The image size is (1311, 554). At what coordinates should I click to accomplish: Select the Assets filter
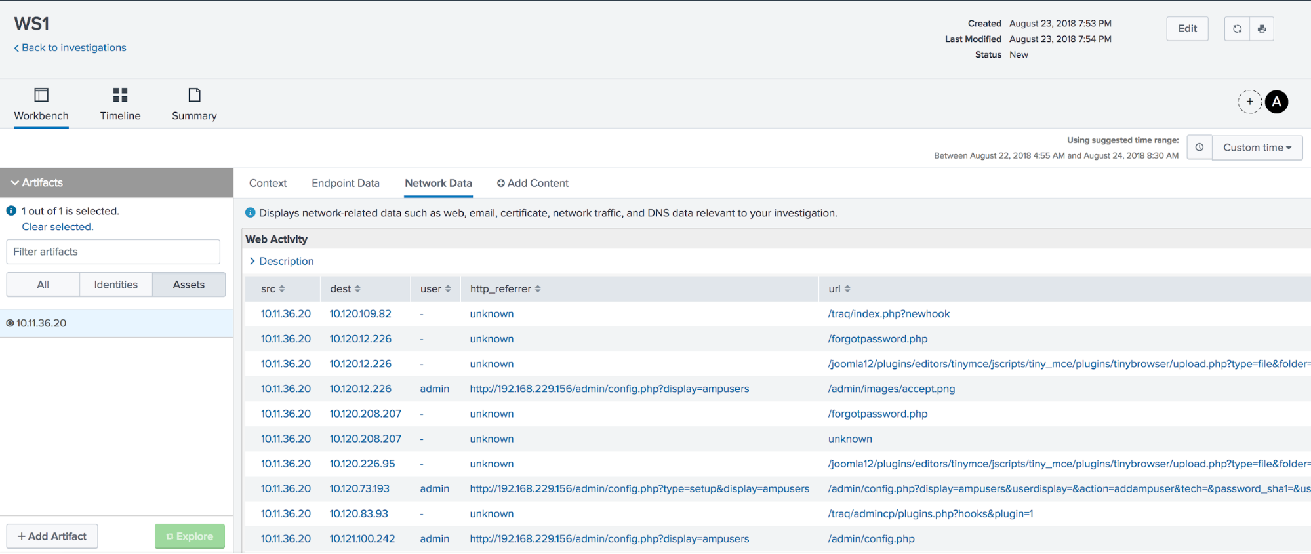[x=189, y=285]
